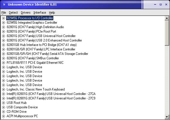The height and width of the screenshot is (120, 170).
Task: Minimize the Unknown Device Identifier window
Action: click(x=155, y=4)
